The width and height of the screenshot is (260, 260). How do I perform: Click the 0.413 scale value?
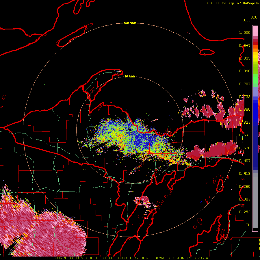[245, 174]
